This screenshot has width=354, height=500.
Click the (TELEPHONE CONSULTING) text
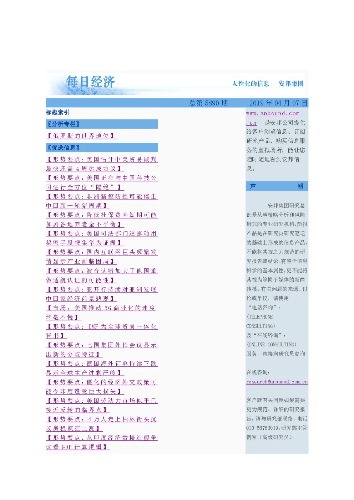[261, 321]
